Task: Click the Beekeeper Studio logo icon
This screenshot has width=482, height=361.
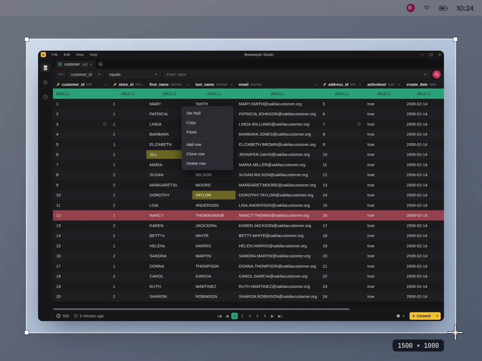Action: coord(43,54)
